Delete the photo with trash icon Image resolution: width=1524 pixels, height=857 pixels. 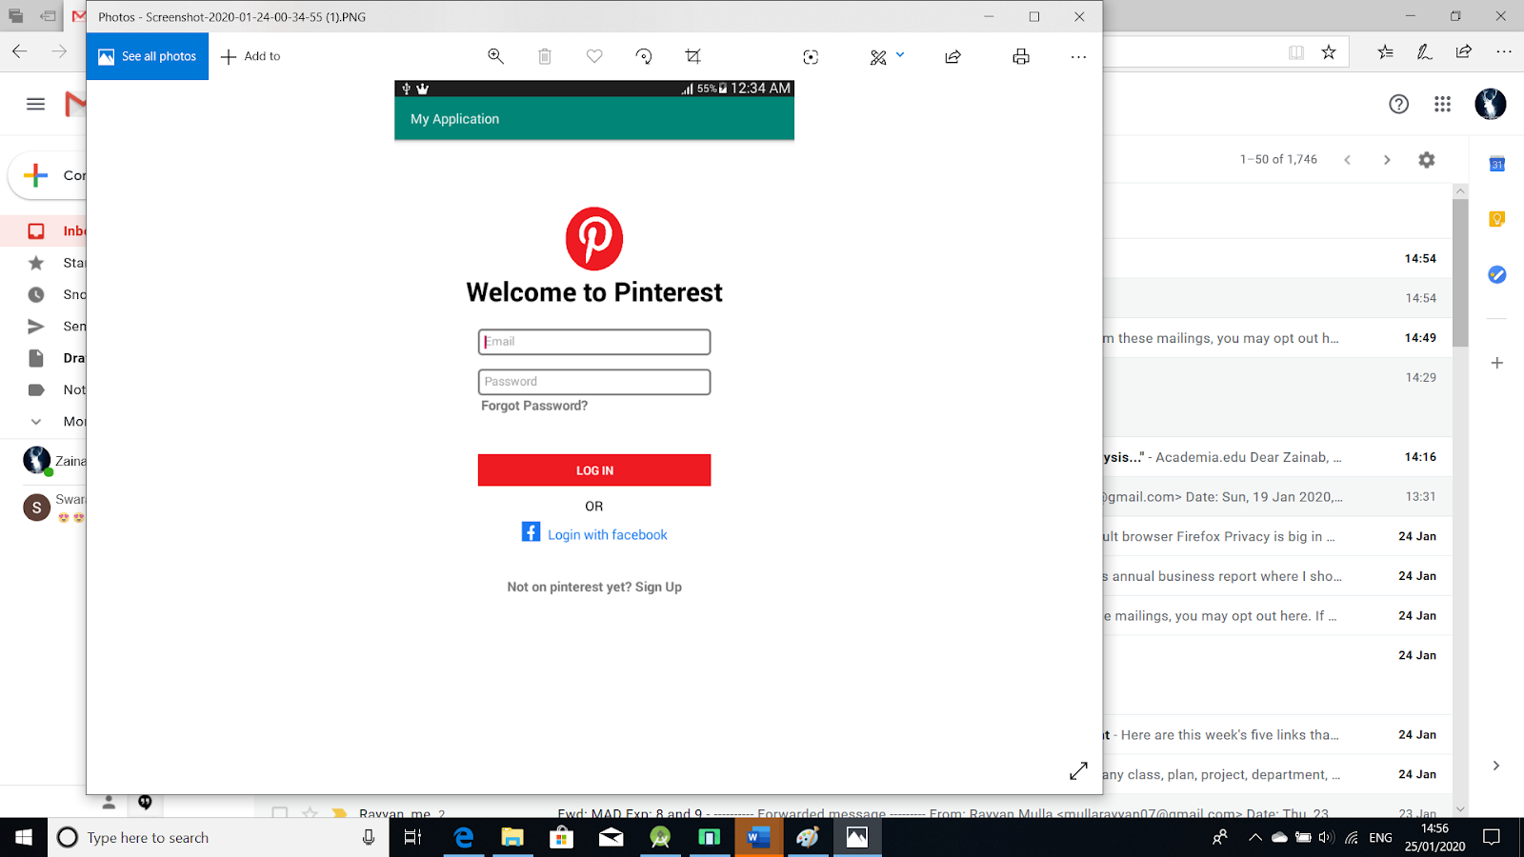545,56
